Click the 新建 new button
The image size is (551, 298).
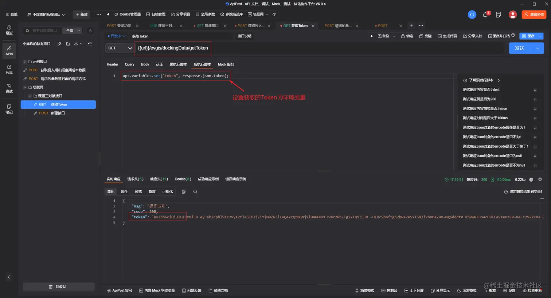(82, 15)
